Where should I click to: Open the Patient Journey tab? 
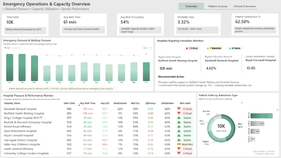click(x=218, y=6)
